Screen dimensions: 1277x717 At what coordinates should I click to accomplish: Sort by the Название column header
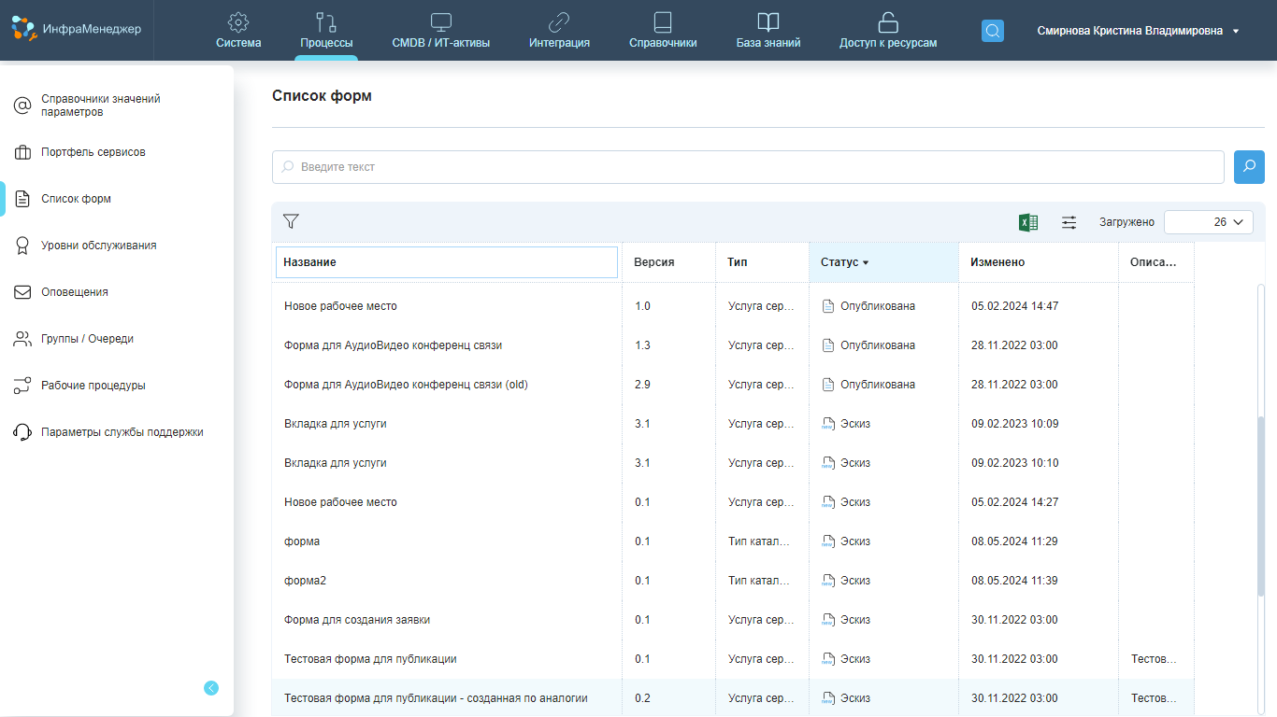coord(447,262)
